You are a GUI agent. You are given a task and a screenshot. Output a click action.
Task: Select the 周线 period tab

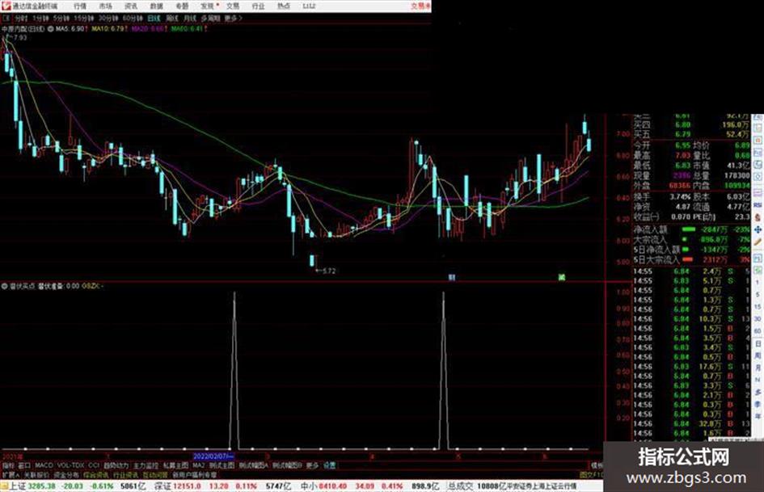[172, 19]
